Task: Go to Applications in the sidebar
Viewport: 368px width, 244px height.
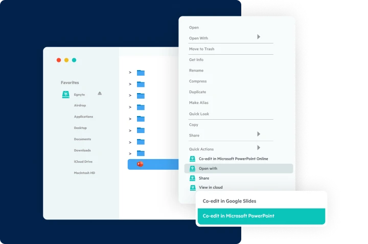Action: (x=83, y=117)
